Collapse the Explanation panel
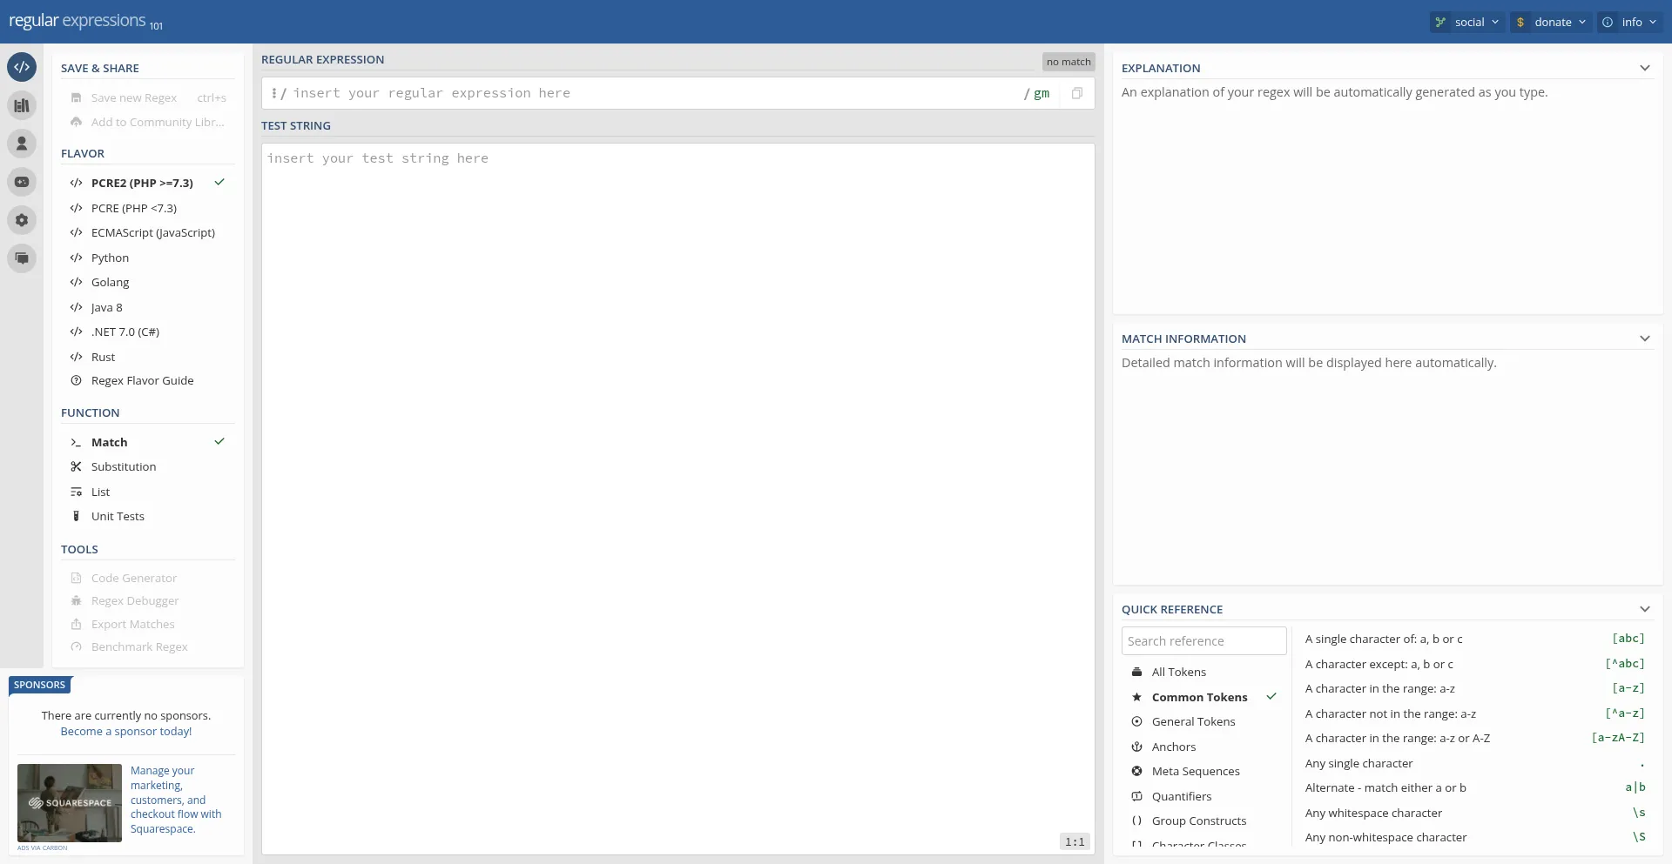 pos(1644,68)
